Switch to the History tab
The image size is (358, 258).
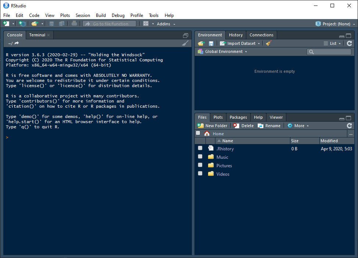[235, 35]
